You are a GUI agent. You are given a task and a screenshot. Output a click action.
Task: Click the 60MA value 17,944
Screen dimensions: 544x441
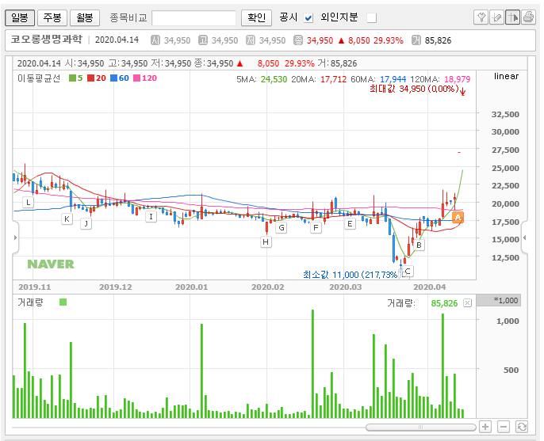[393, 79]
